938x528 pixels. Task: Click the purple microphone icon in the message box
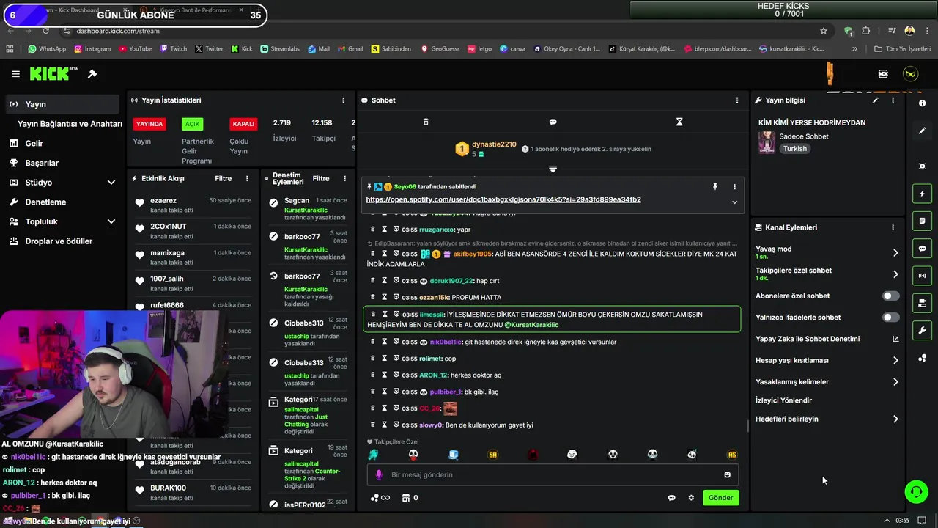coord(379,474)
